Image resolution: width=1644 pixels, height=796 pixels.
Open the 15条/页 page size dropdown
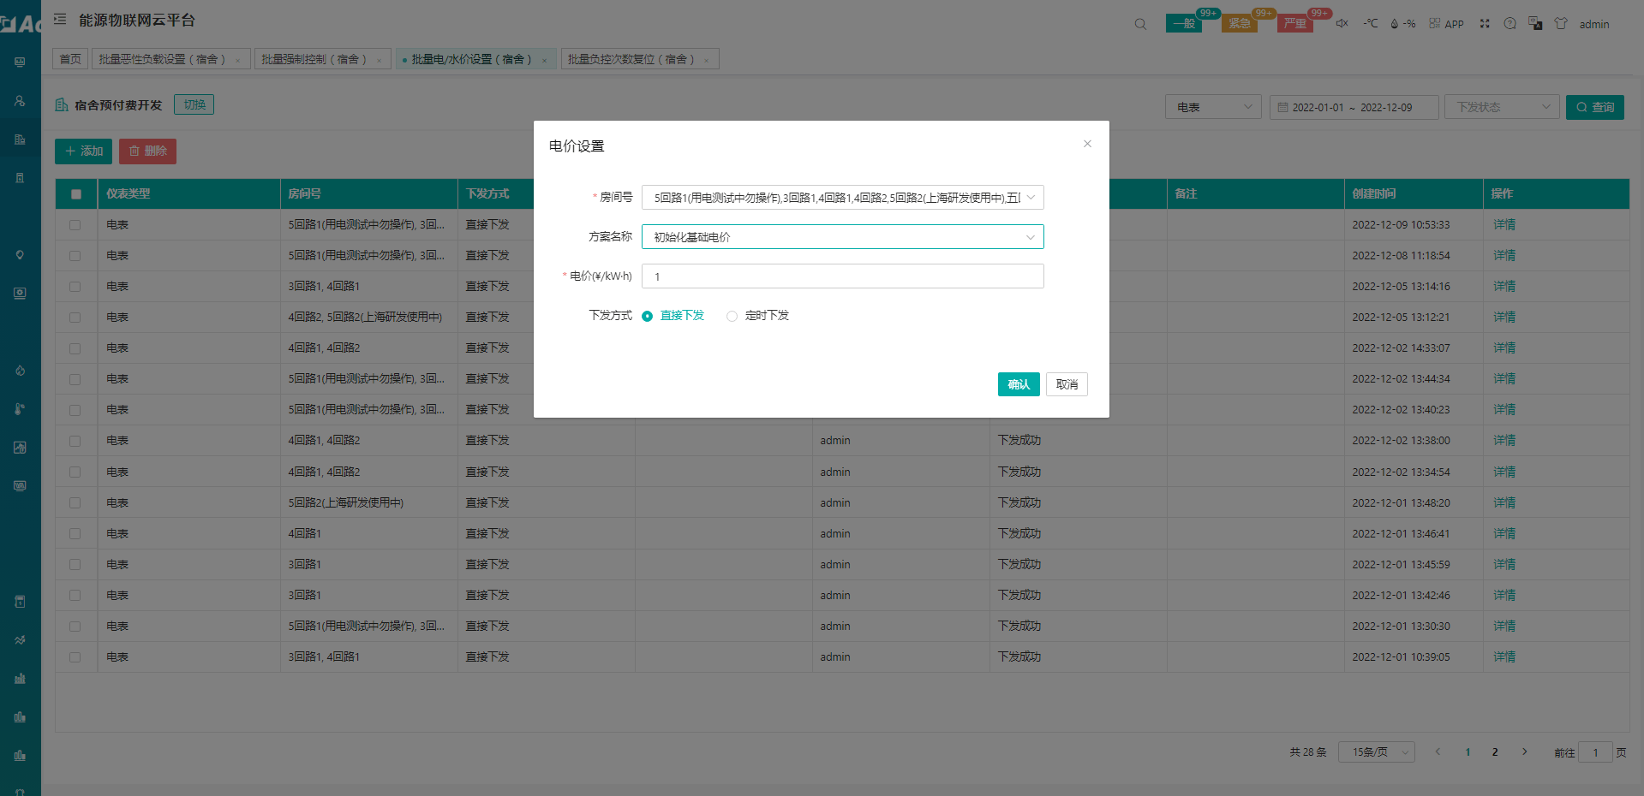(1377, 752)
